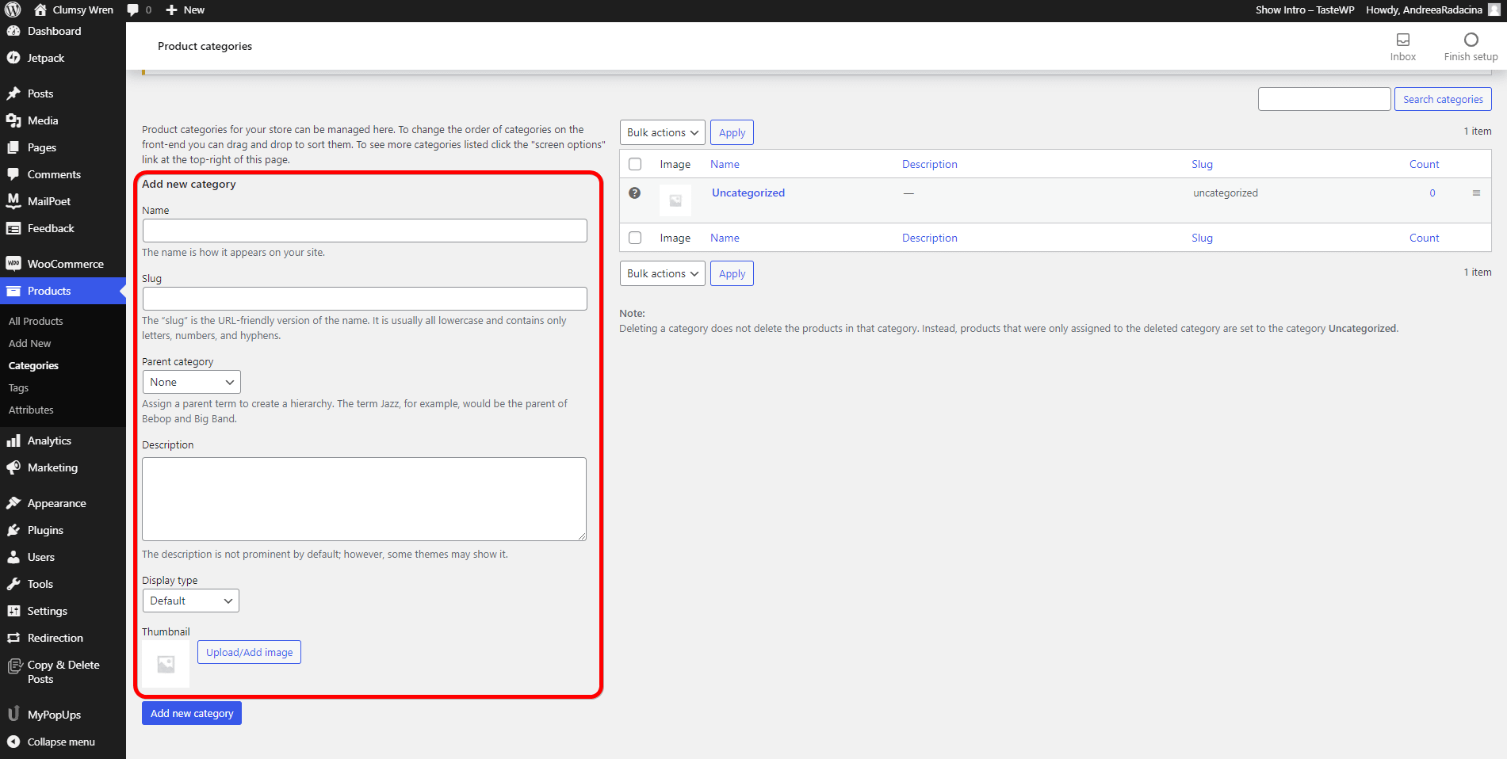Click the help question mark beside Uncategorized
This screenshot has height=759, width=1507.
pyautogui.click(x=634, y=193)
